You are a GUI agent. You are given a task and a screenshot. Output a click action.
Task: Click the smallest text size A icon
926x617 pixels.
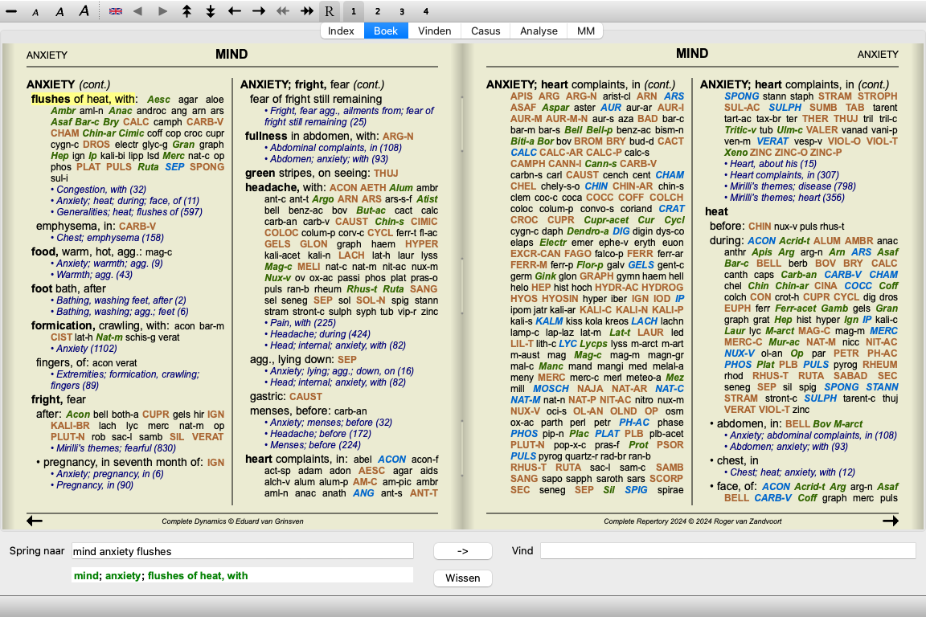35,11
